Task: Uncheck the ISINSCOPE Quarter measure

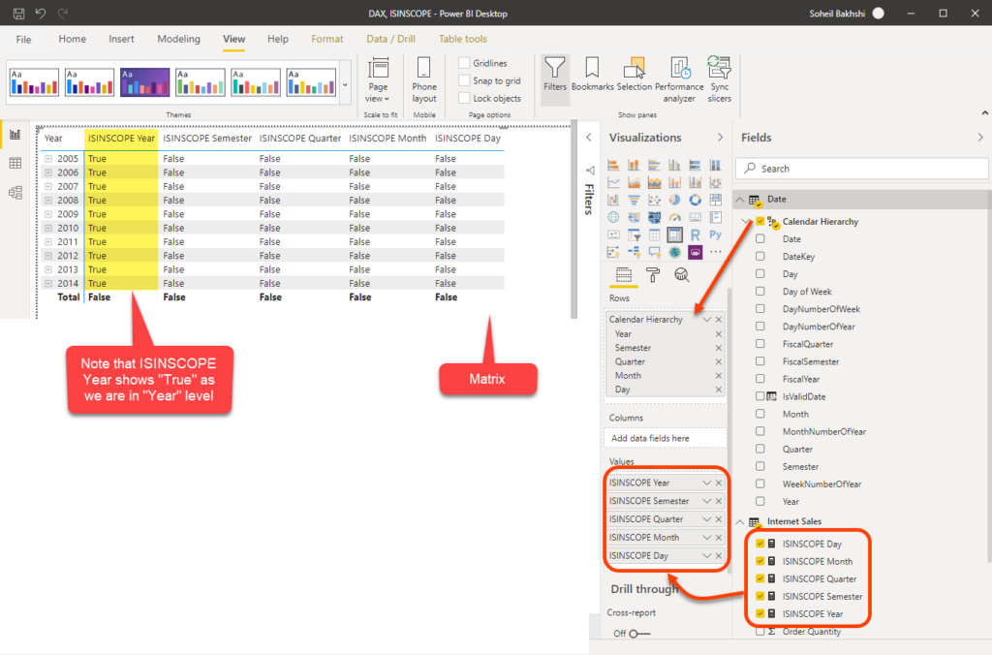Action: [x=760, y=578]
